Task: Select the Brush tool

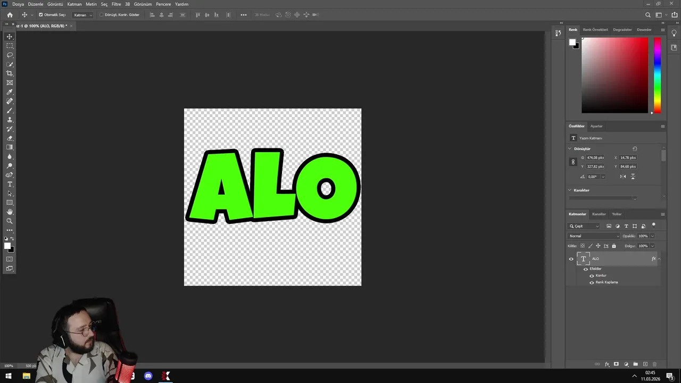Action: click(10, 111)
